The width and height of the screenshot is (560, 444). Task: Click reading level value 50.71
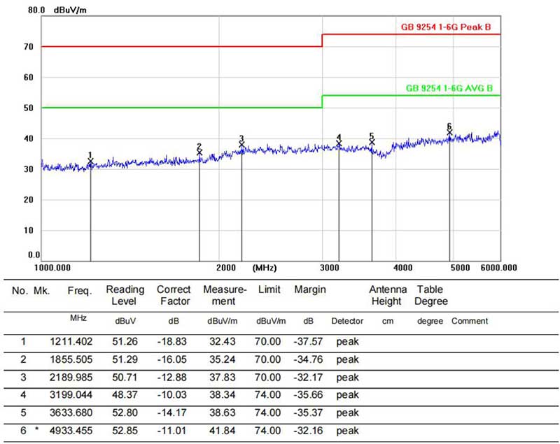click(125, 378)
